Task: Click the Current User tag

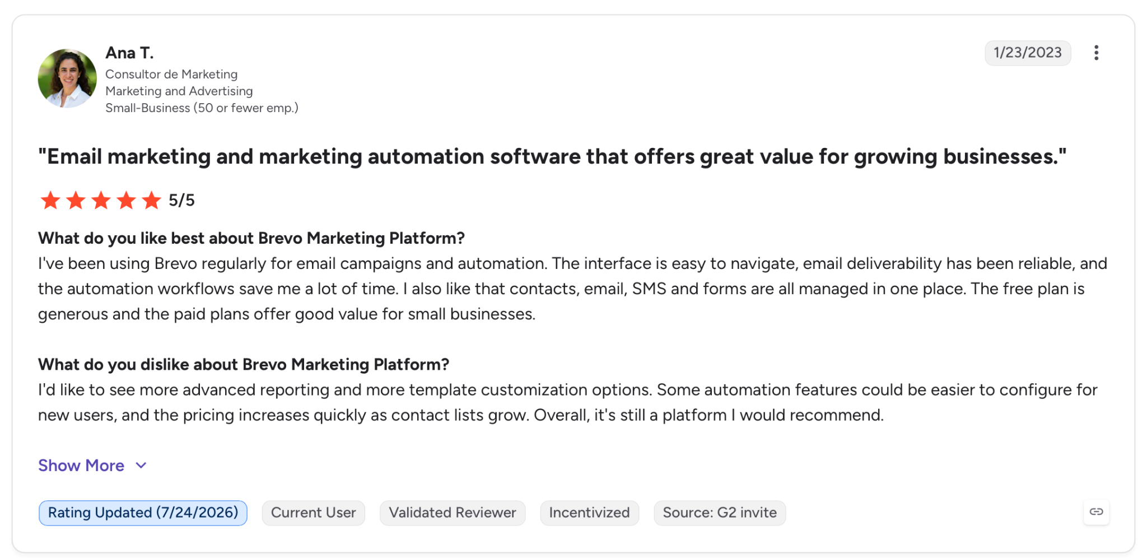Action: pyautogui.click(x=313, y=513)
